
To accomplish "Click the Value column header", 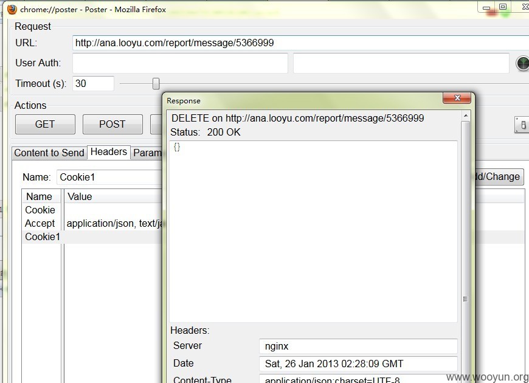I will coord(113,196).
